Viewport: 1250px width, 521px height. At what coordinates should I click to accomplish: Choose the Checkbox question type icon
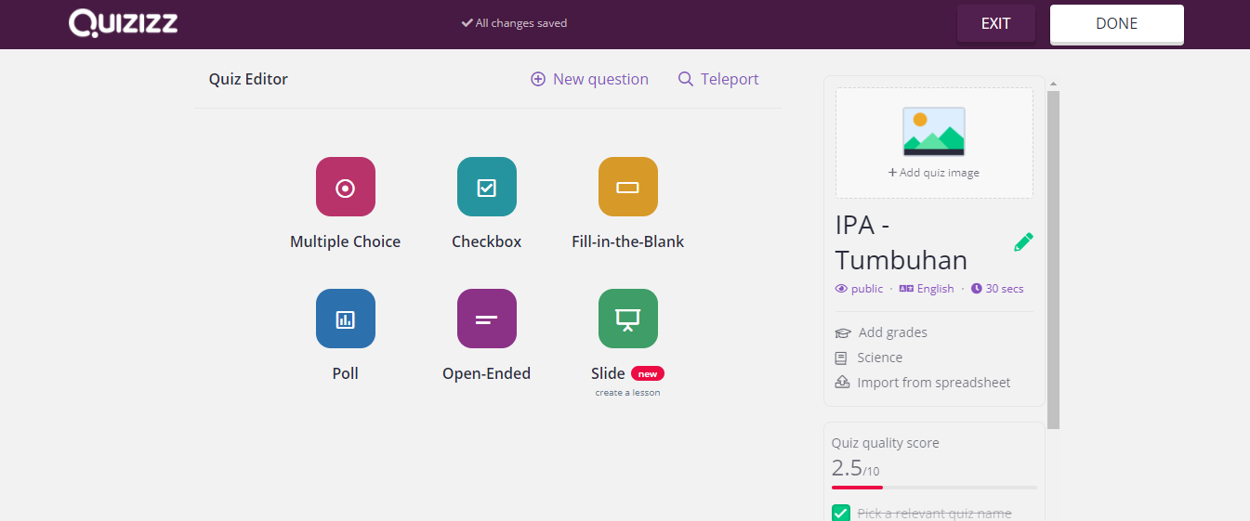click(486, 187)
